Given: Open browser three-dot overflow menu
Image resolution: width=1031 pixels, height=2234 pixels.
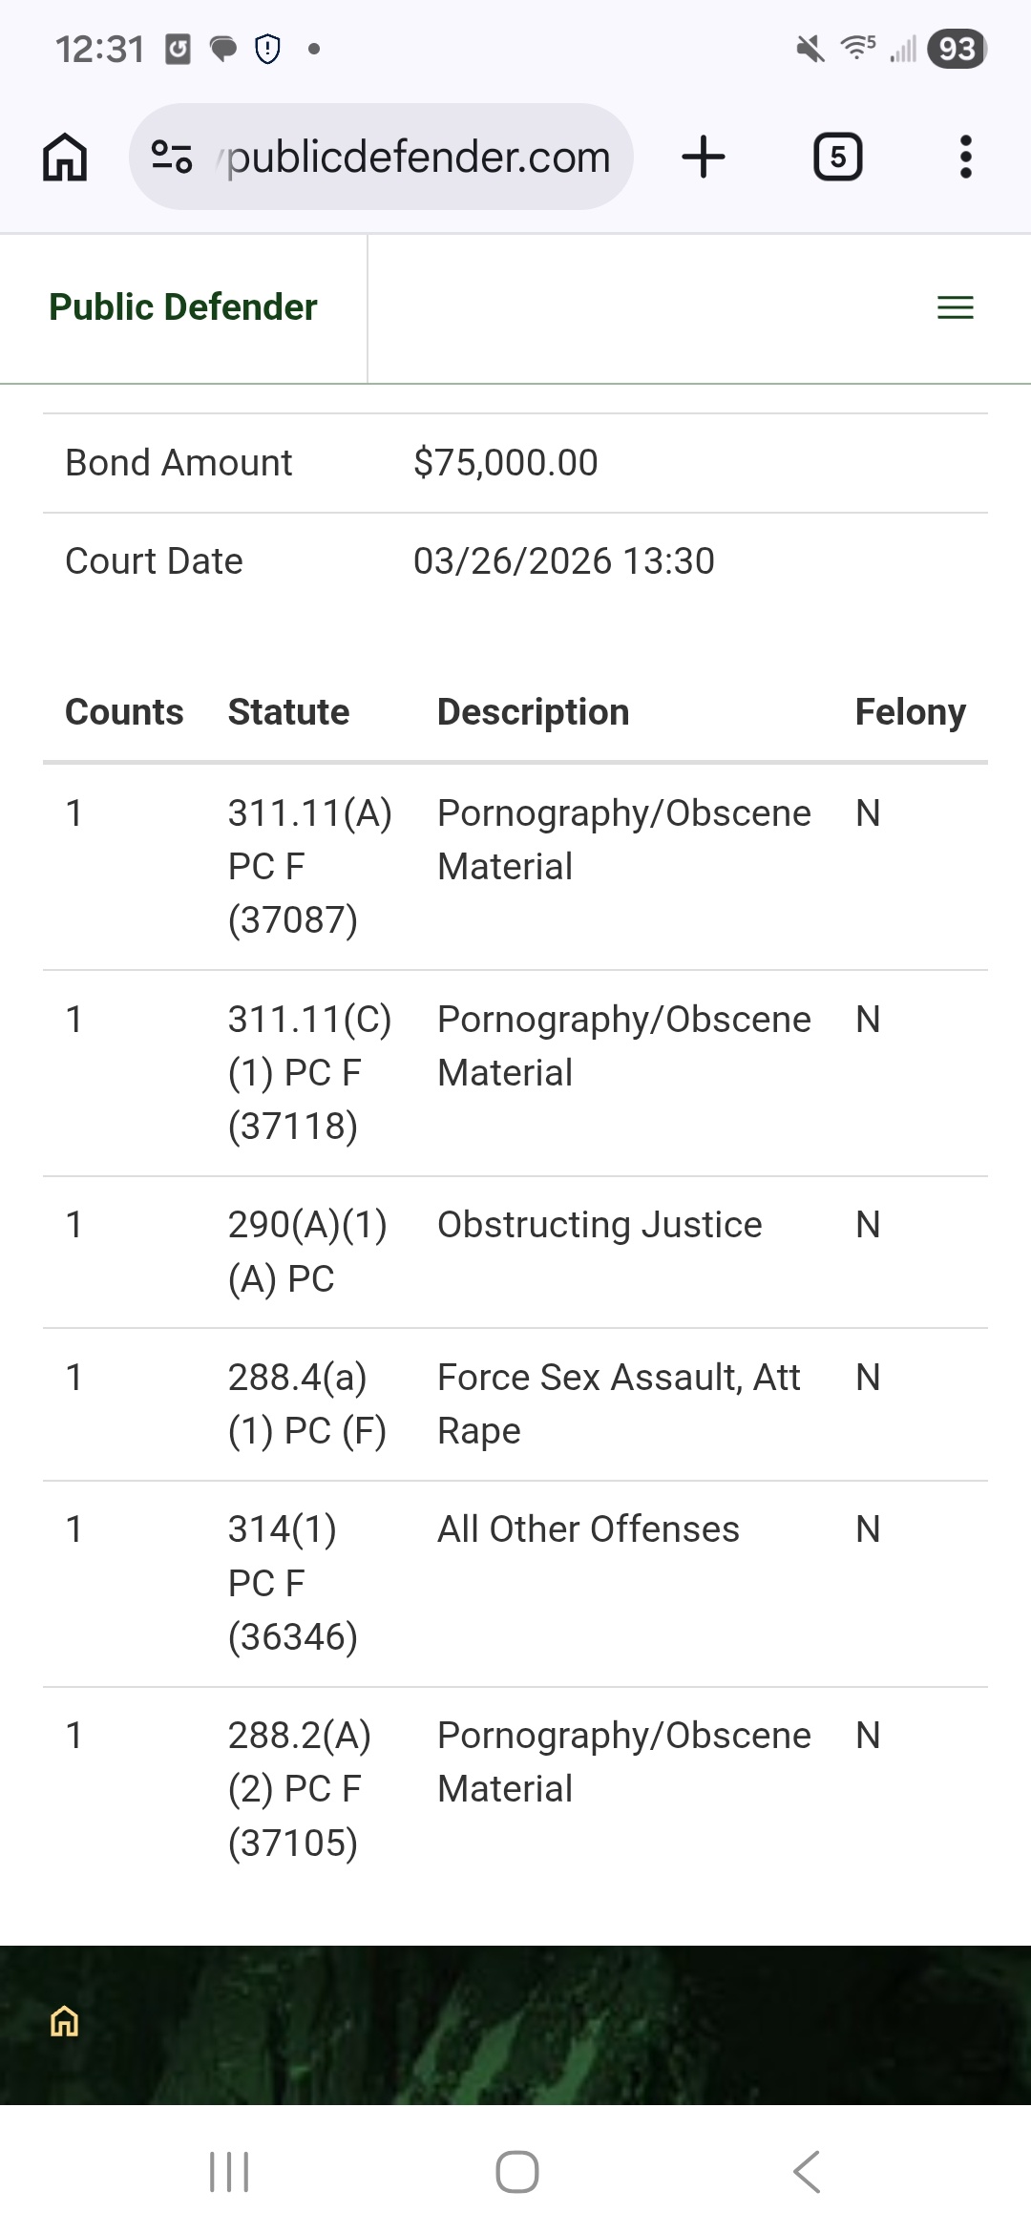Looking at the screenshot, I should pyautogui.click(x=965, y=157).
